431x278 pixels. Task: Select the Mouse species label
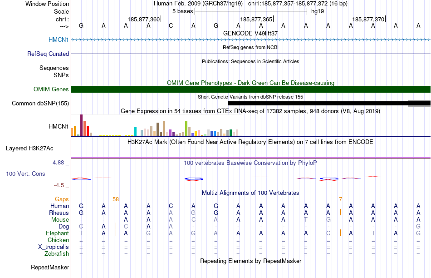(x=60, y=220)
